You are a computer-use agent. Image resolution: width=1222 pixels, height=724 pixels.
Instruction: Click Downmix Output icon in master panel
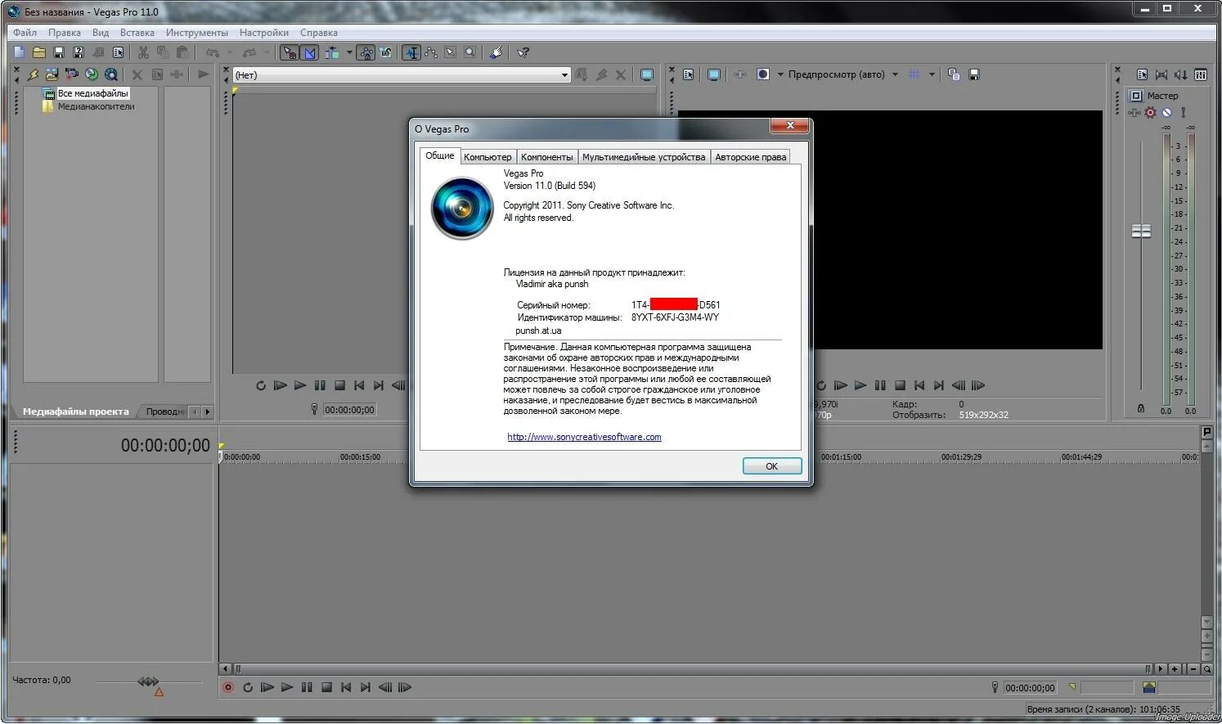pyautogui.click(x=1161, y=74)
